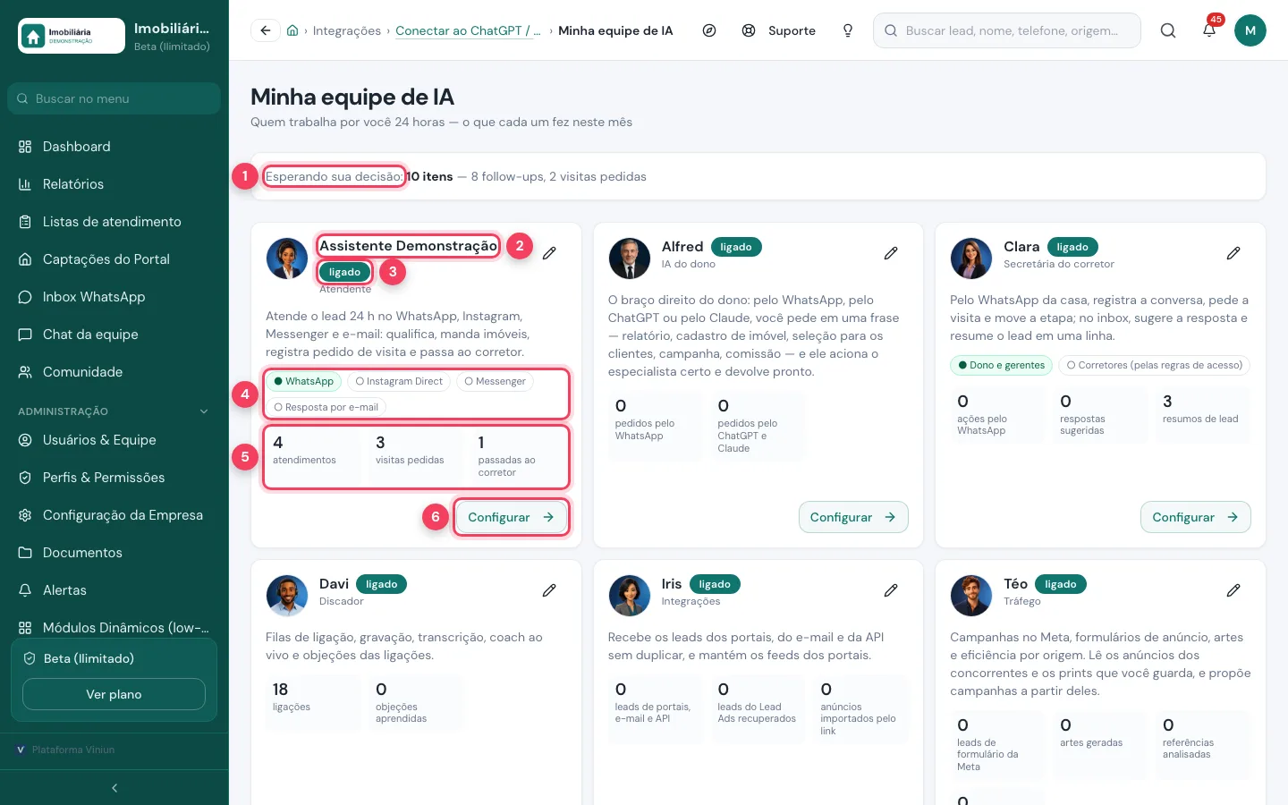The height and width of the screenshot is (805, 1288).
Task: Click the Ver plano button
Action: (x=114, y=694)
